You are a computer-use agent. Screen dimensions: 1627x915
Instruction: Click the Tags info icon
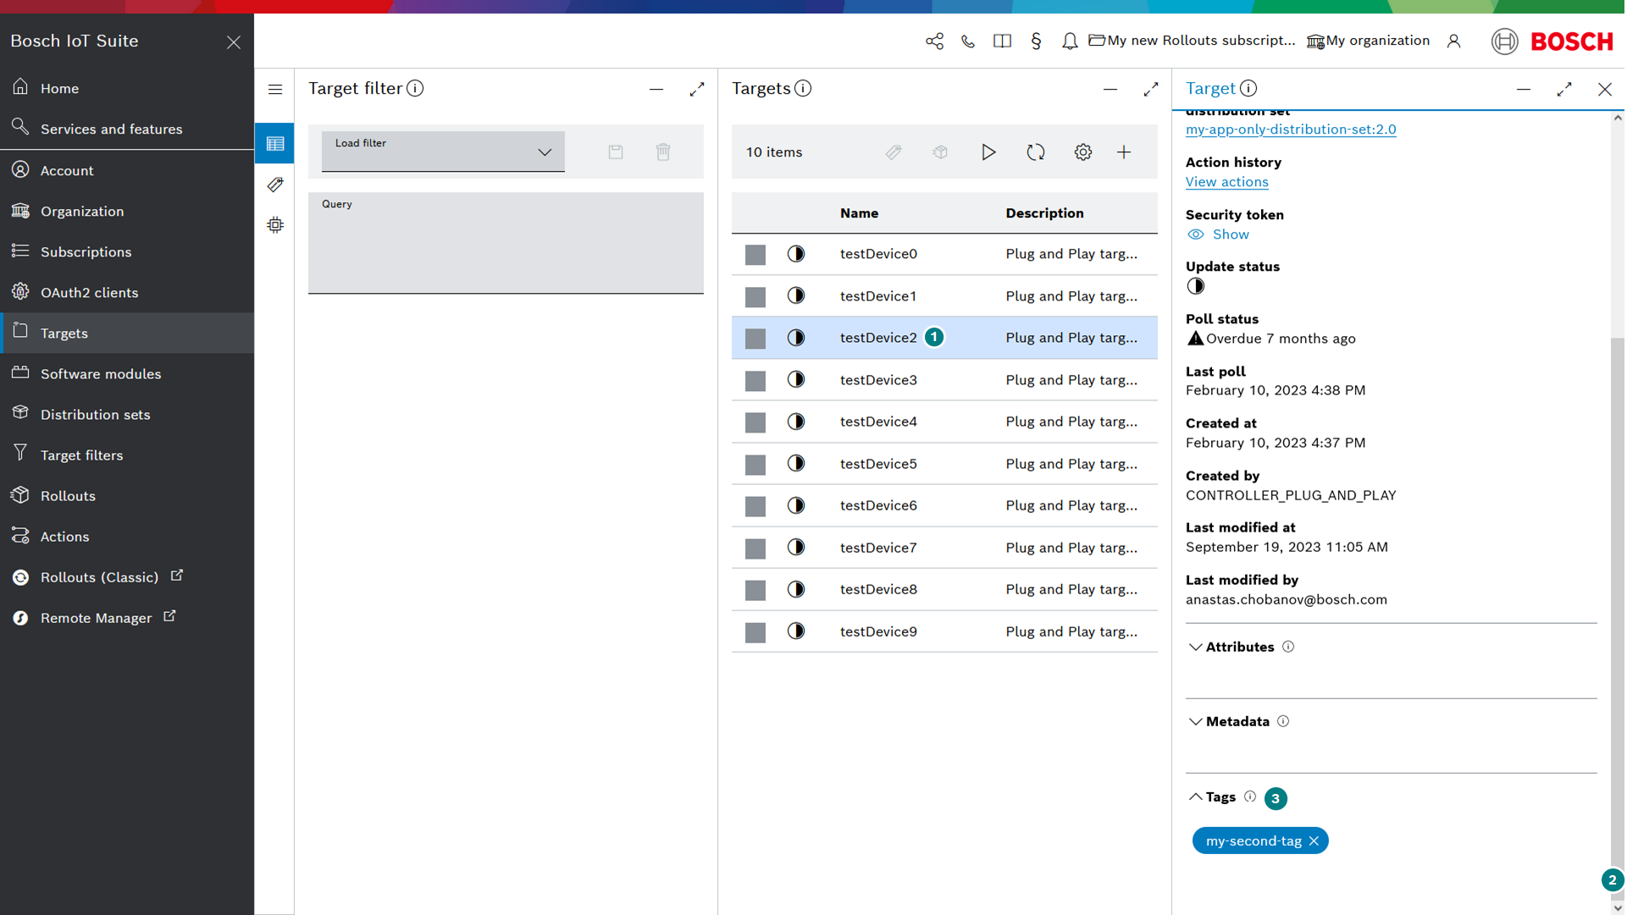coord(1250,796)
